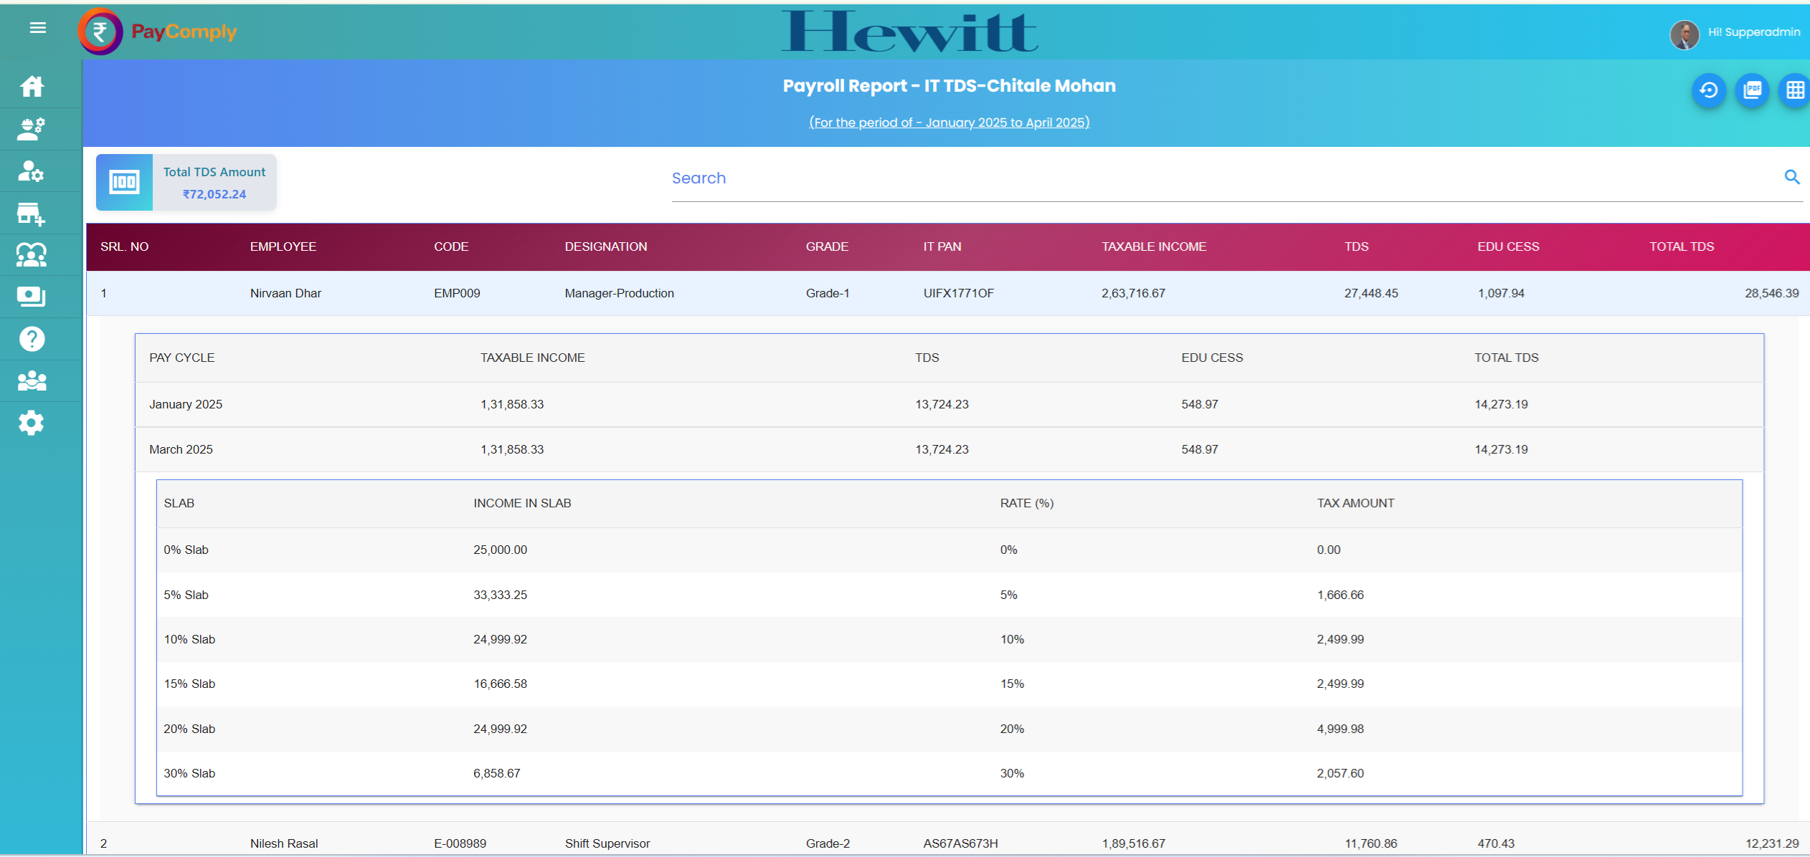Image resolution: width=1810 pixels, height=857 pixels.
Task: Open payroll money icon in sidebar
Action: pos(32,297)
